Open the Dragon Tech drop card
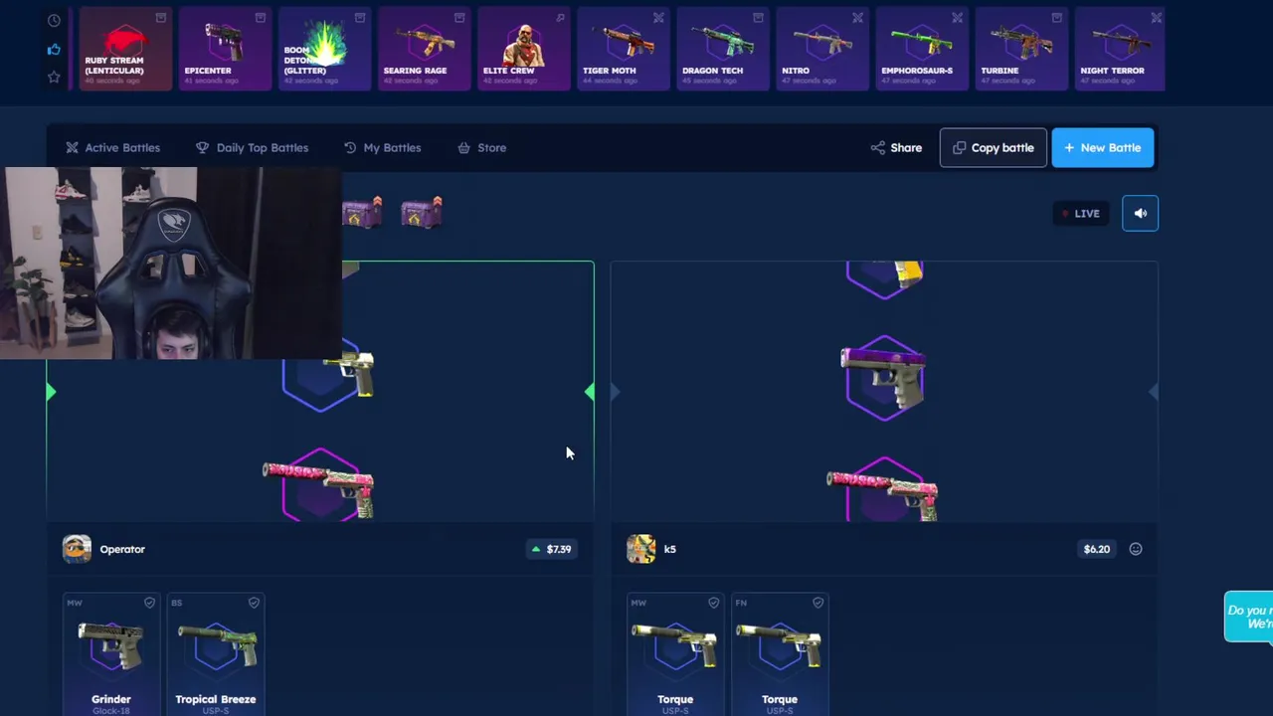1273x716 pixels. point(723,49)
